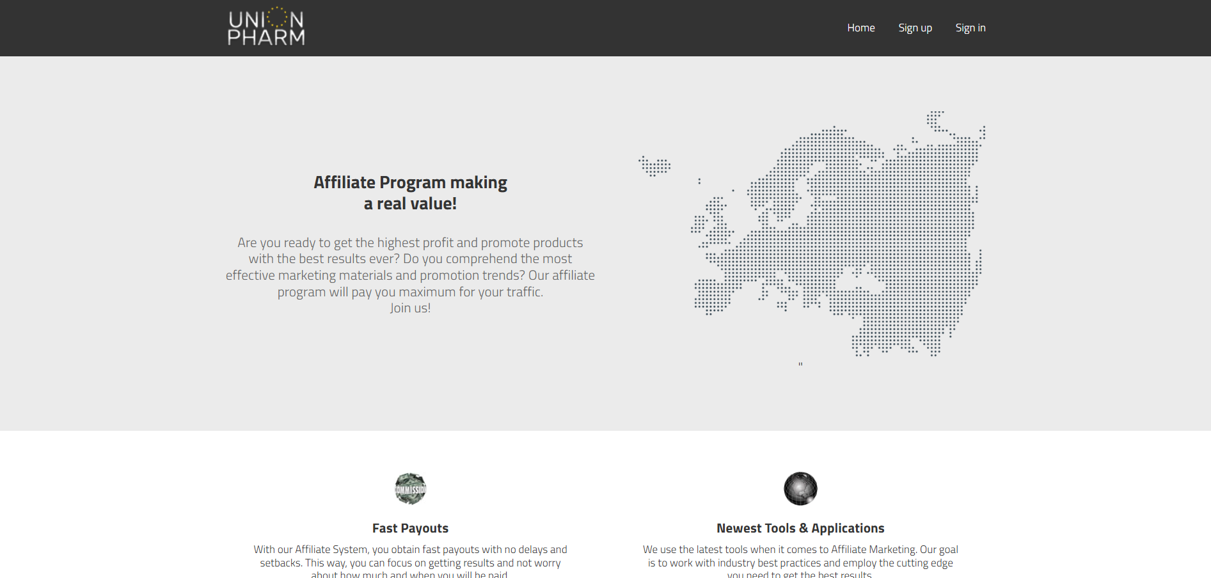The image size is (1211, 578).
Task: Click the PHARM text in the logo
Action: (x=267, y=38)
